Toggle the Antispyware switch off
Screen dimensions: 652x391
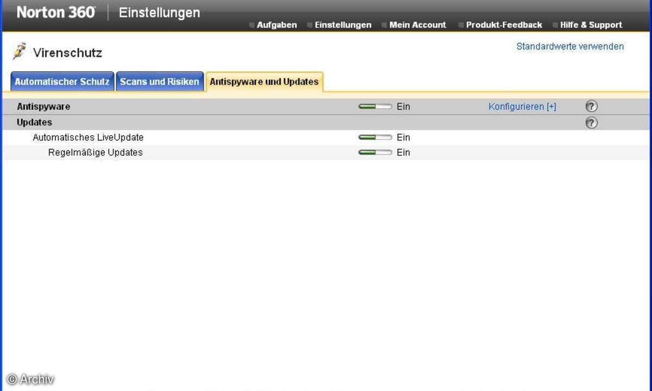pos(375,106)
